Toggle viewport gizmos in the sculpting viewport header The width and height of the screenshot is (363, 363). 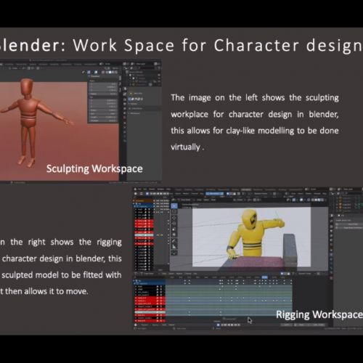pyautogui.click(x=89, y=72)
